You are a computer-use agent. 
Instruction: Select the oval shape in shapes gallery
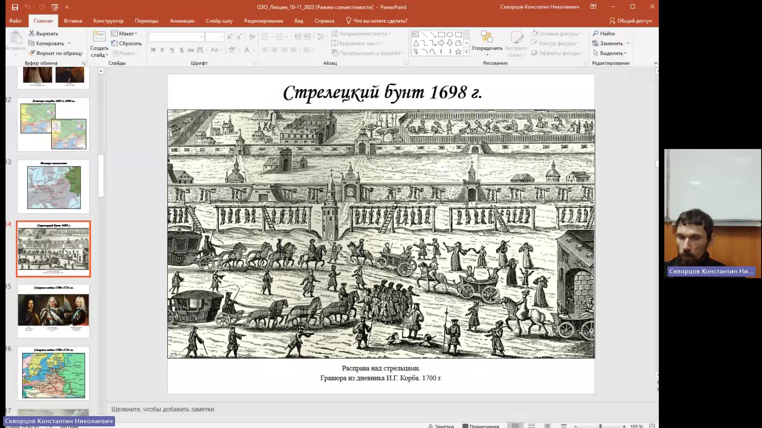(x=450, y=34)
